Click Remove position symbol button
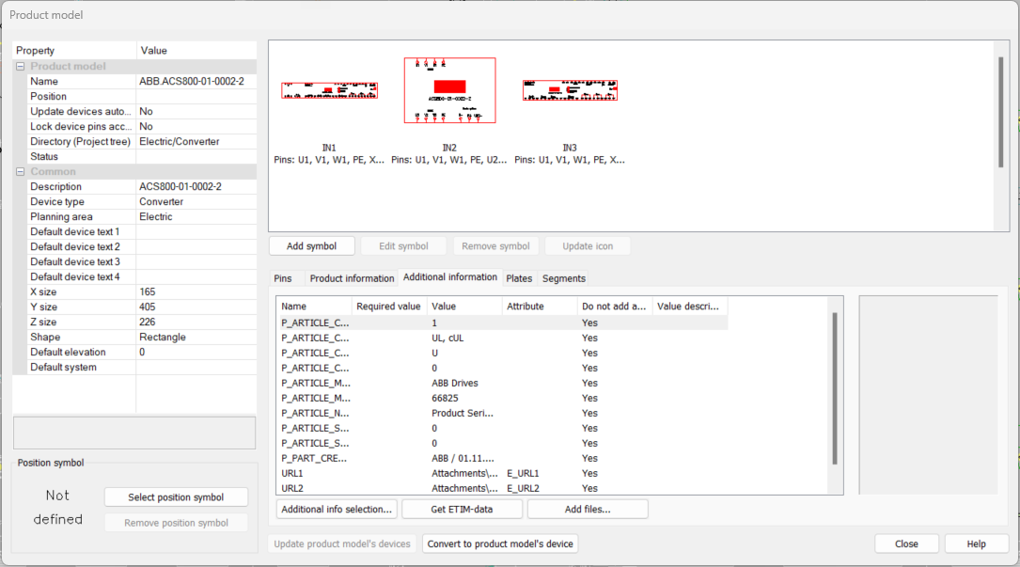 [176, 523]
